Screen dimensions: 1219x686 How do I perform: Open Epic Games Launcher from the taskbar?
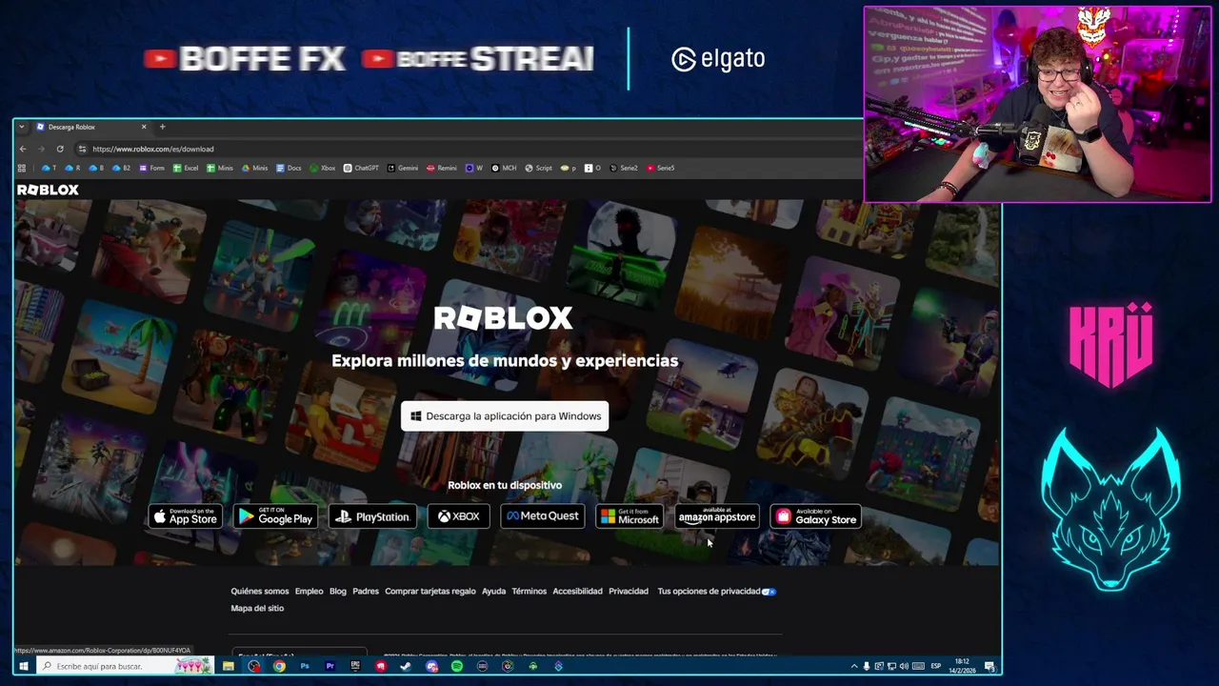(355, 666)
